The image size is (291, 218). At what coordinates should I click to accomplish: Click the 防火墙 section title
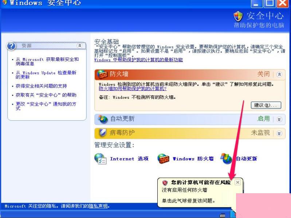click(119, 74)
